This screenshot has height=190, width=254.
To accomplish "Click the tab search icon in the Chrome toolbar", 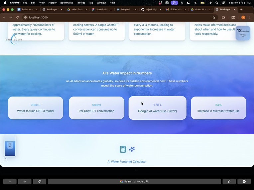I will pyautogui.click(x=233, y=18).
